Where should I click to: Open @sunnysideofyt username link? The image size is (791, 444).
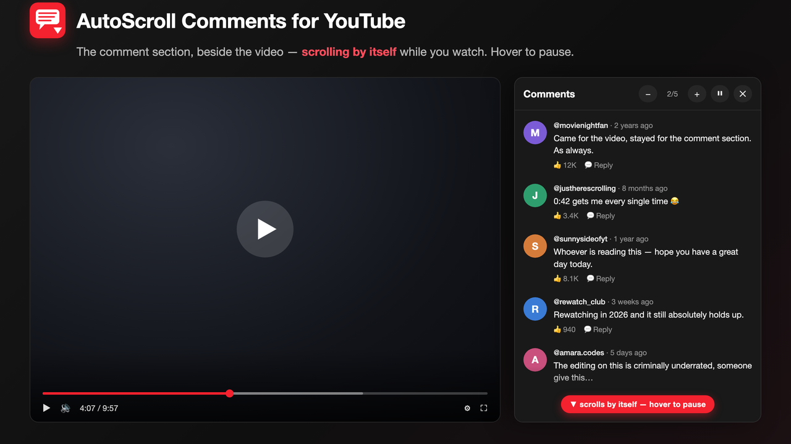[x=581, y=239]
